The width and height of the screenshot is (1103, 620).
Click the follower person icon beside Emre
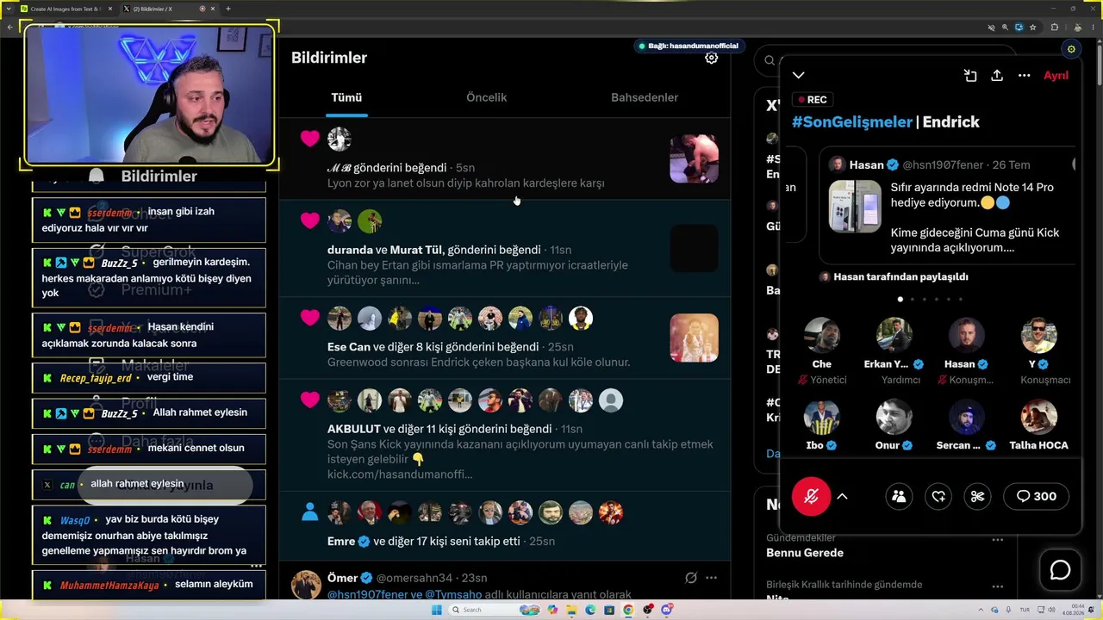[310, 513]
